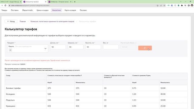Viewport: 194px width, 109px height.
Task: Select the 25.00 monopallet value for Крекшино
Action: (x=163, y=106)
